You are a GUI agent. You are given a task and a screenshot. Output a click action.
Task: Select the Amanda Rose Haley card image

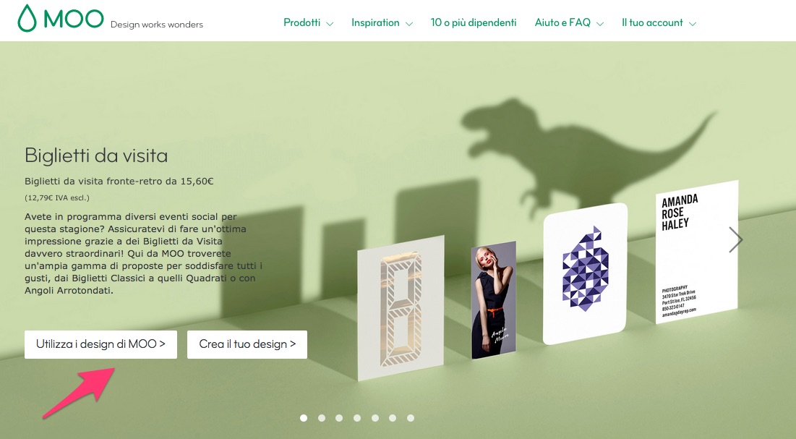[x=696, y=252]
